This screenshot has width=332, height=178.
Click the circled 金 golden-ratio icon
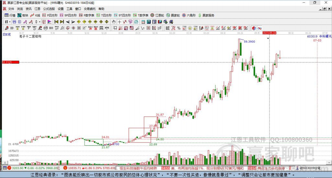190,28
